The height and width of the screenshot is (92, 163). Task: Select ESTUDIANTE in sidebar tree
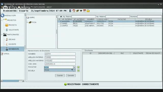click(x=12, y=49)
